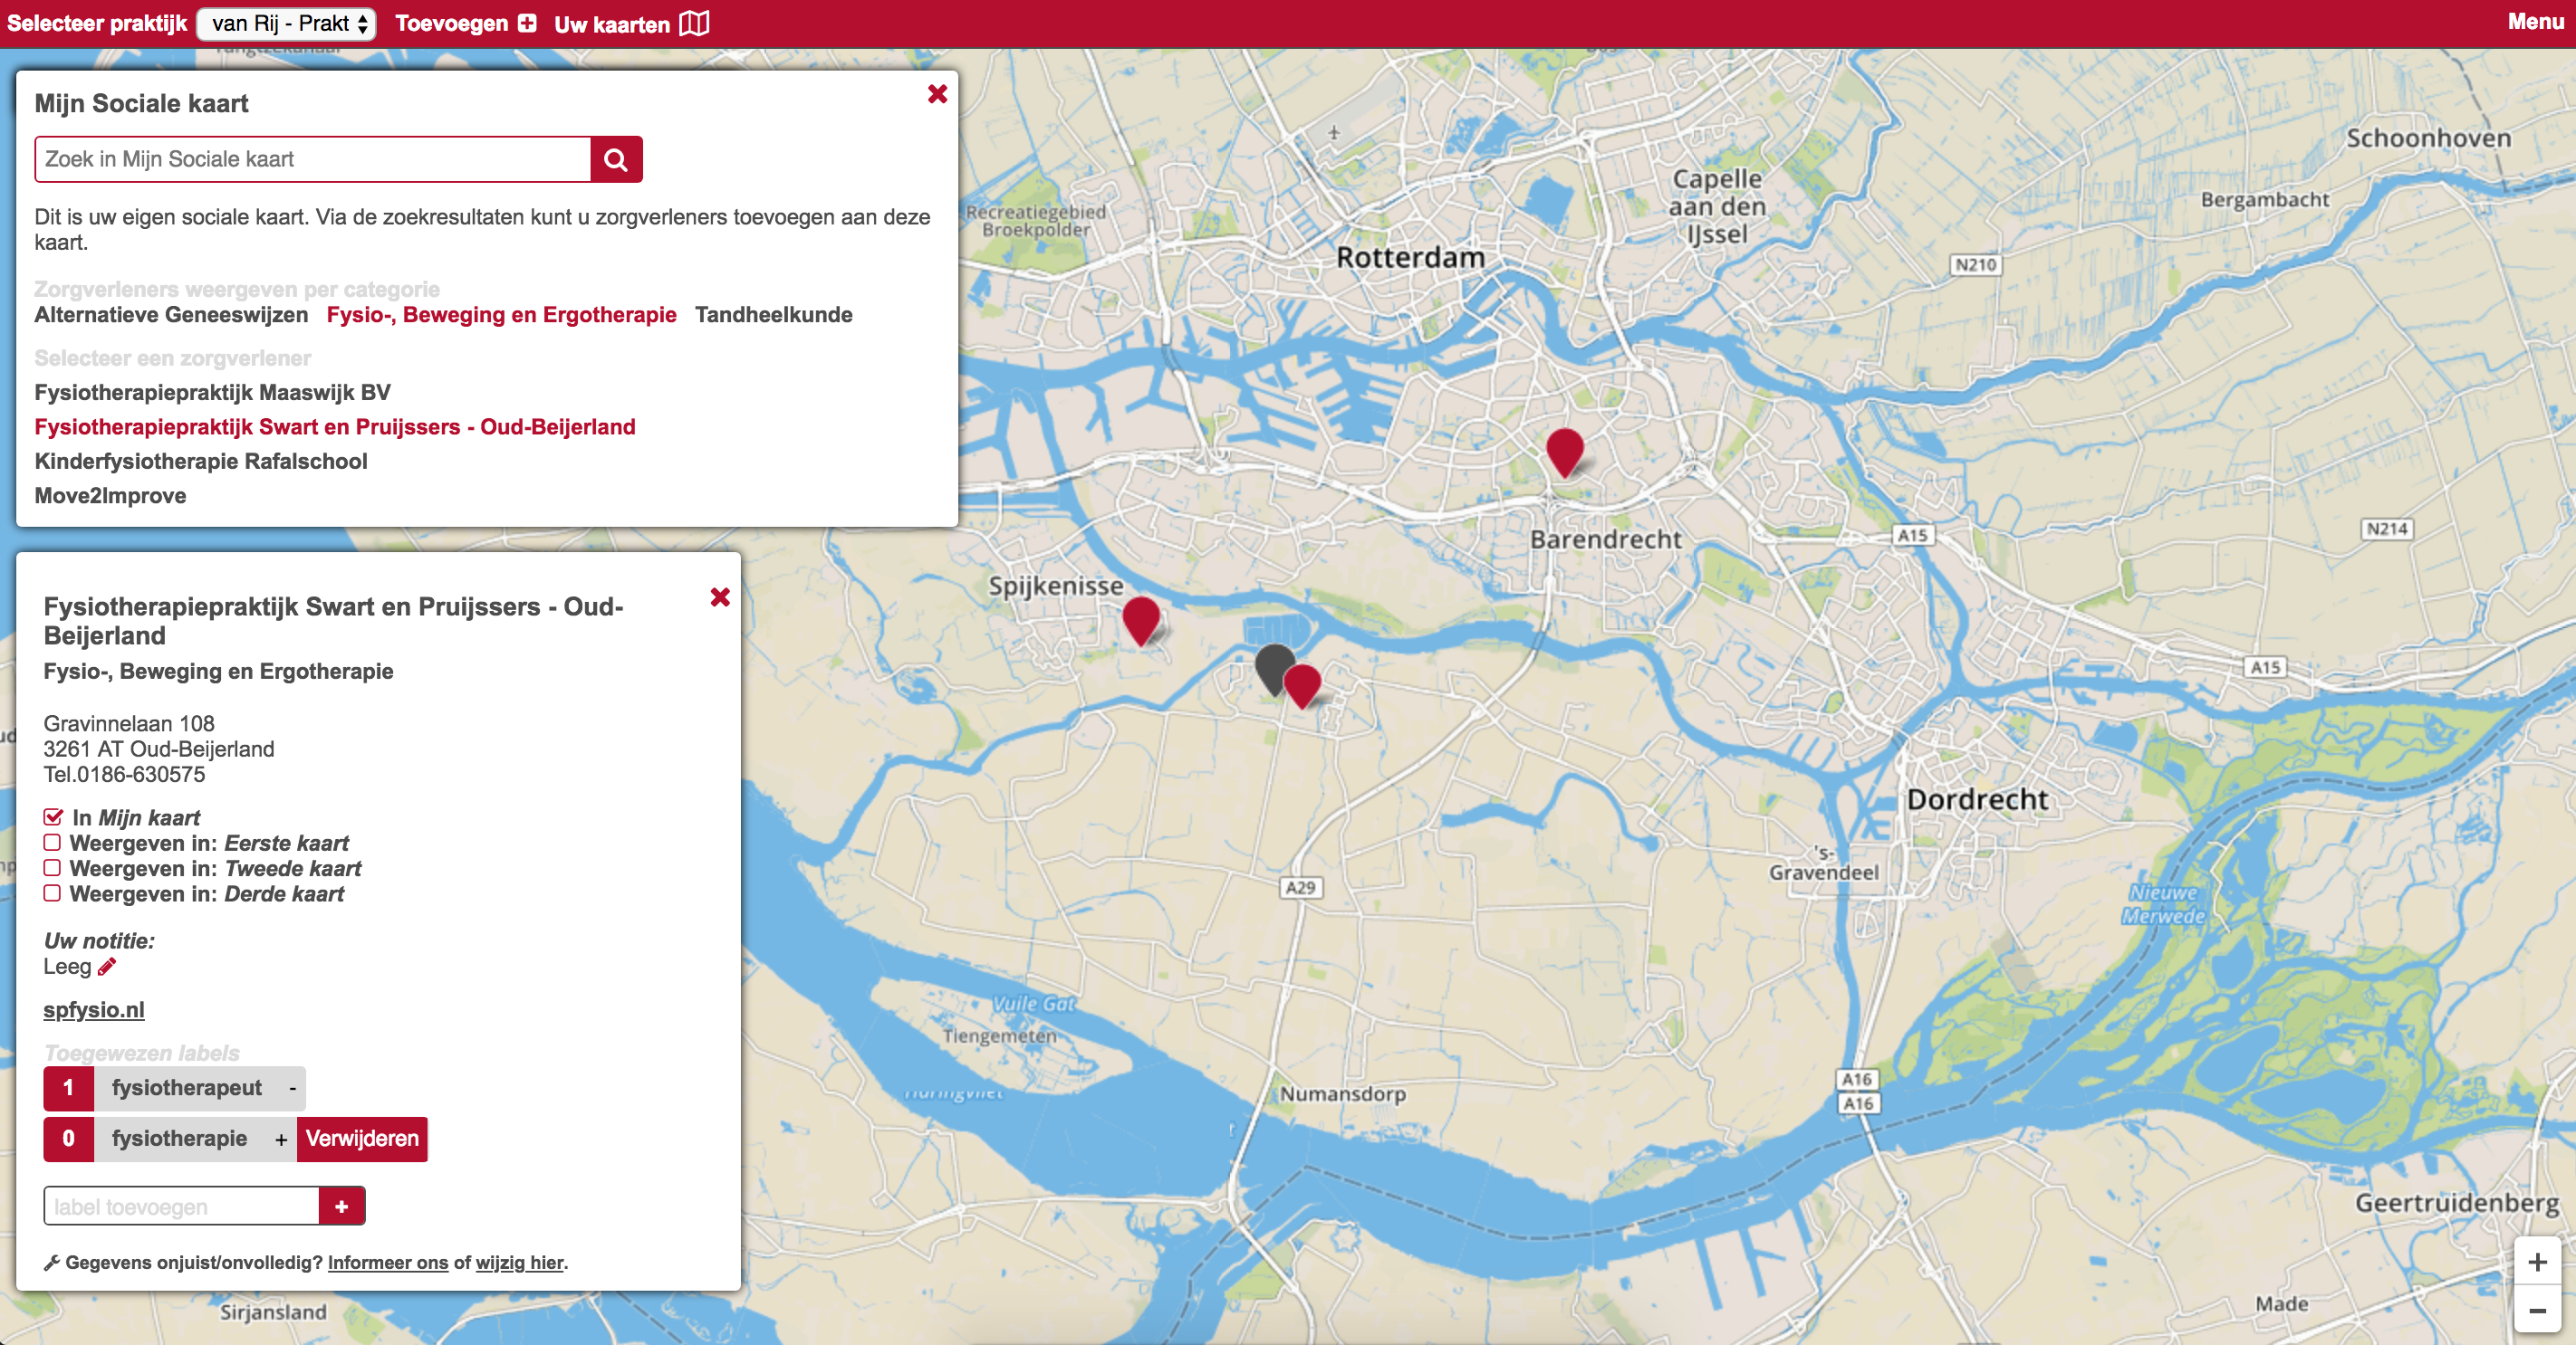Image resolution: width=2576 pixels, height=1345 pixels.
Task: Zoom out the map with the minus button
Action: click(x=2537, y=1310)
